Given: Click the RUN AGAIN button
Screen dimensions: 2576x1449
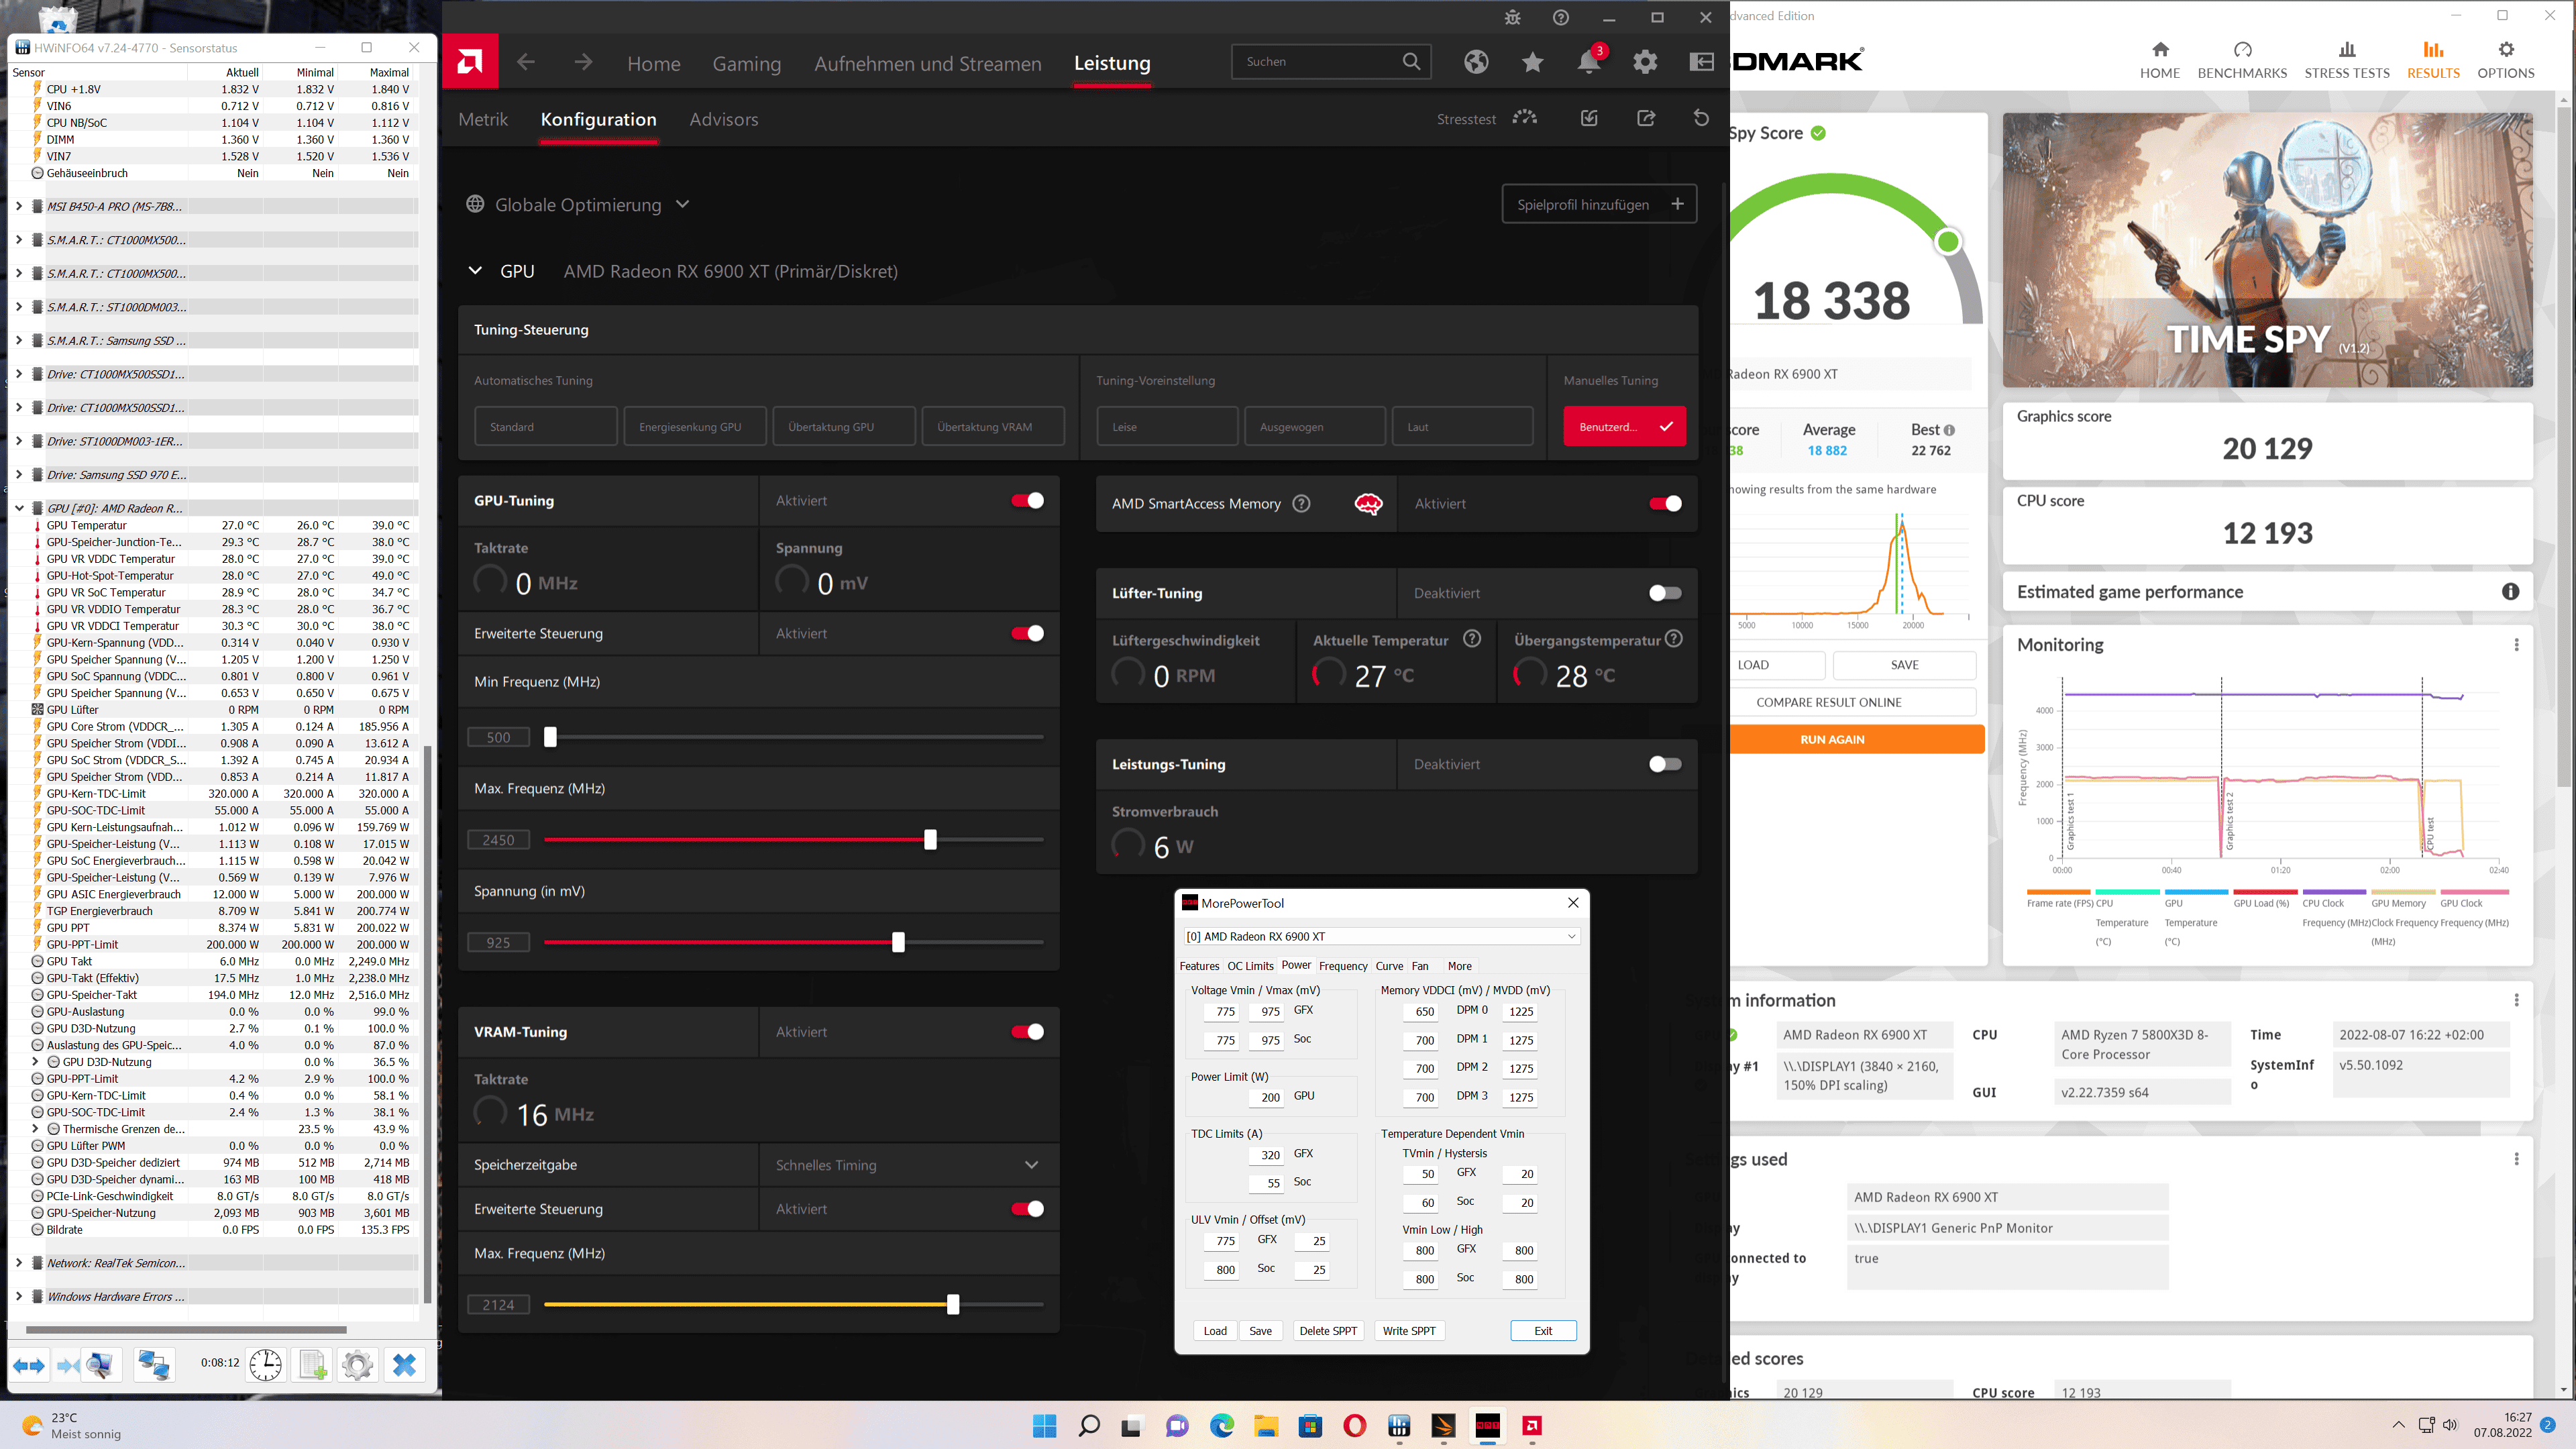Looking at the screenshot, I should click(1831, 739).
